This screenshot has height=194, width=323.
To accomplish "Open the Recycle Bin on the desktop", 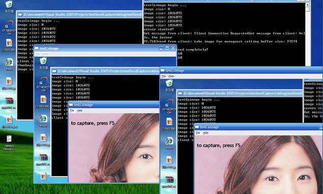I will (9, 5).
